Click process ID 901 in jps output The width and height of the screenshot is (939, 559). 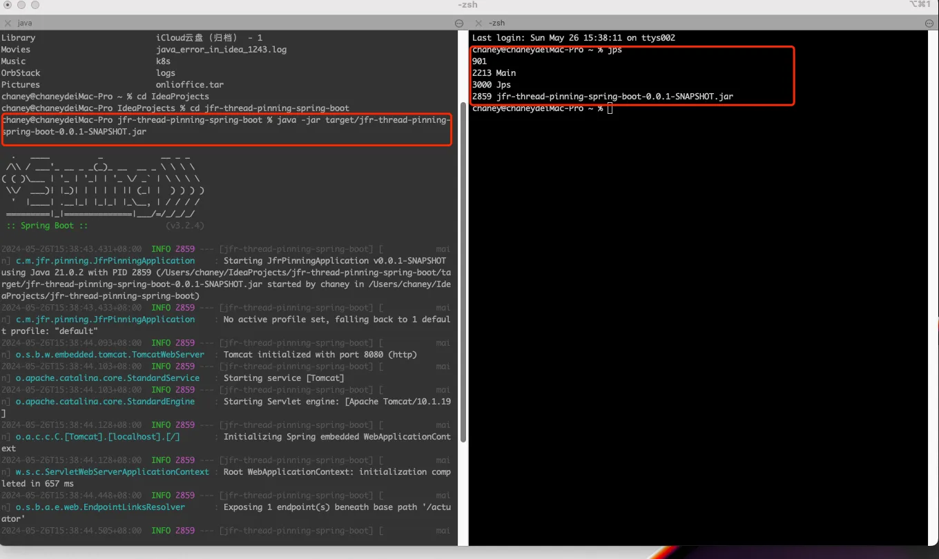pos(480,61)
